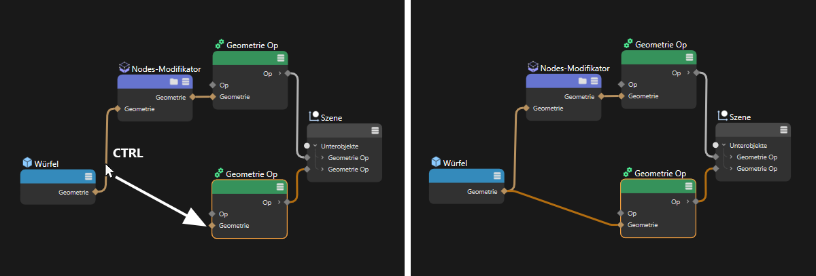816x276 pixels.
Task: Click Geometrie input of selected Geometrie Op, left image
Action: (213, 225)
